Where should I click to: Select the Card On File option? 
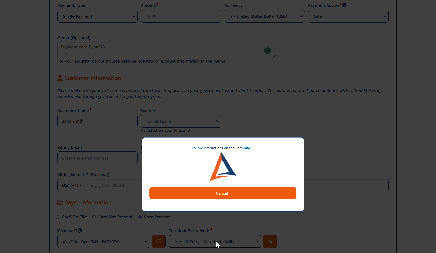click(x=58, y=217)
